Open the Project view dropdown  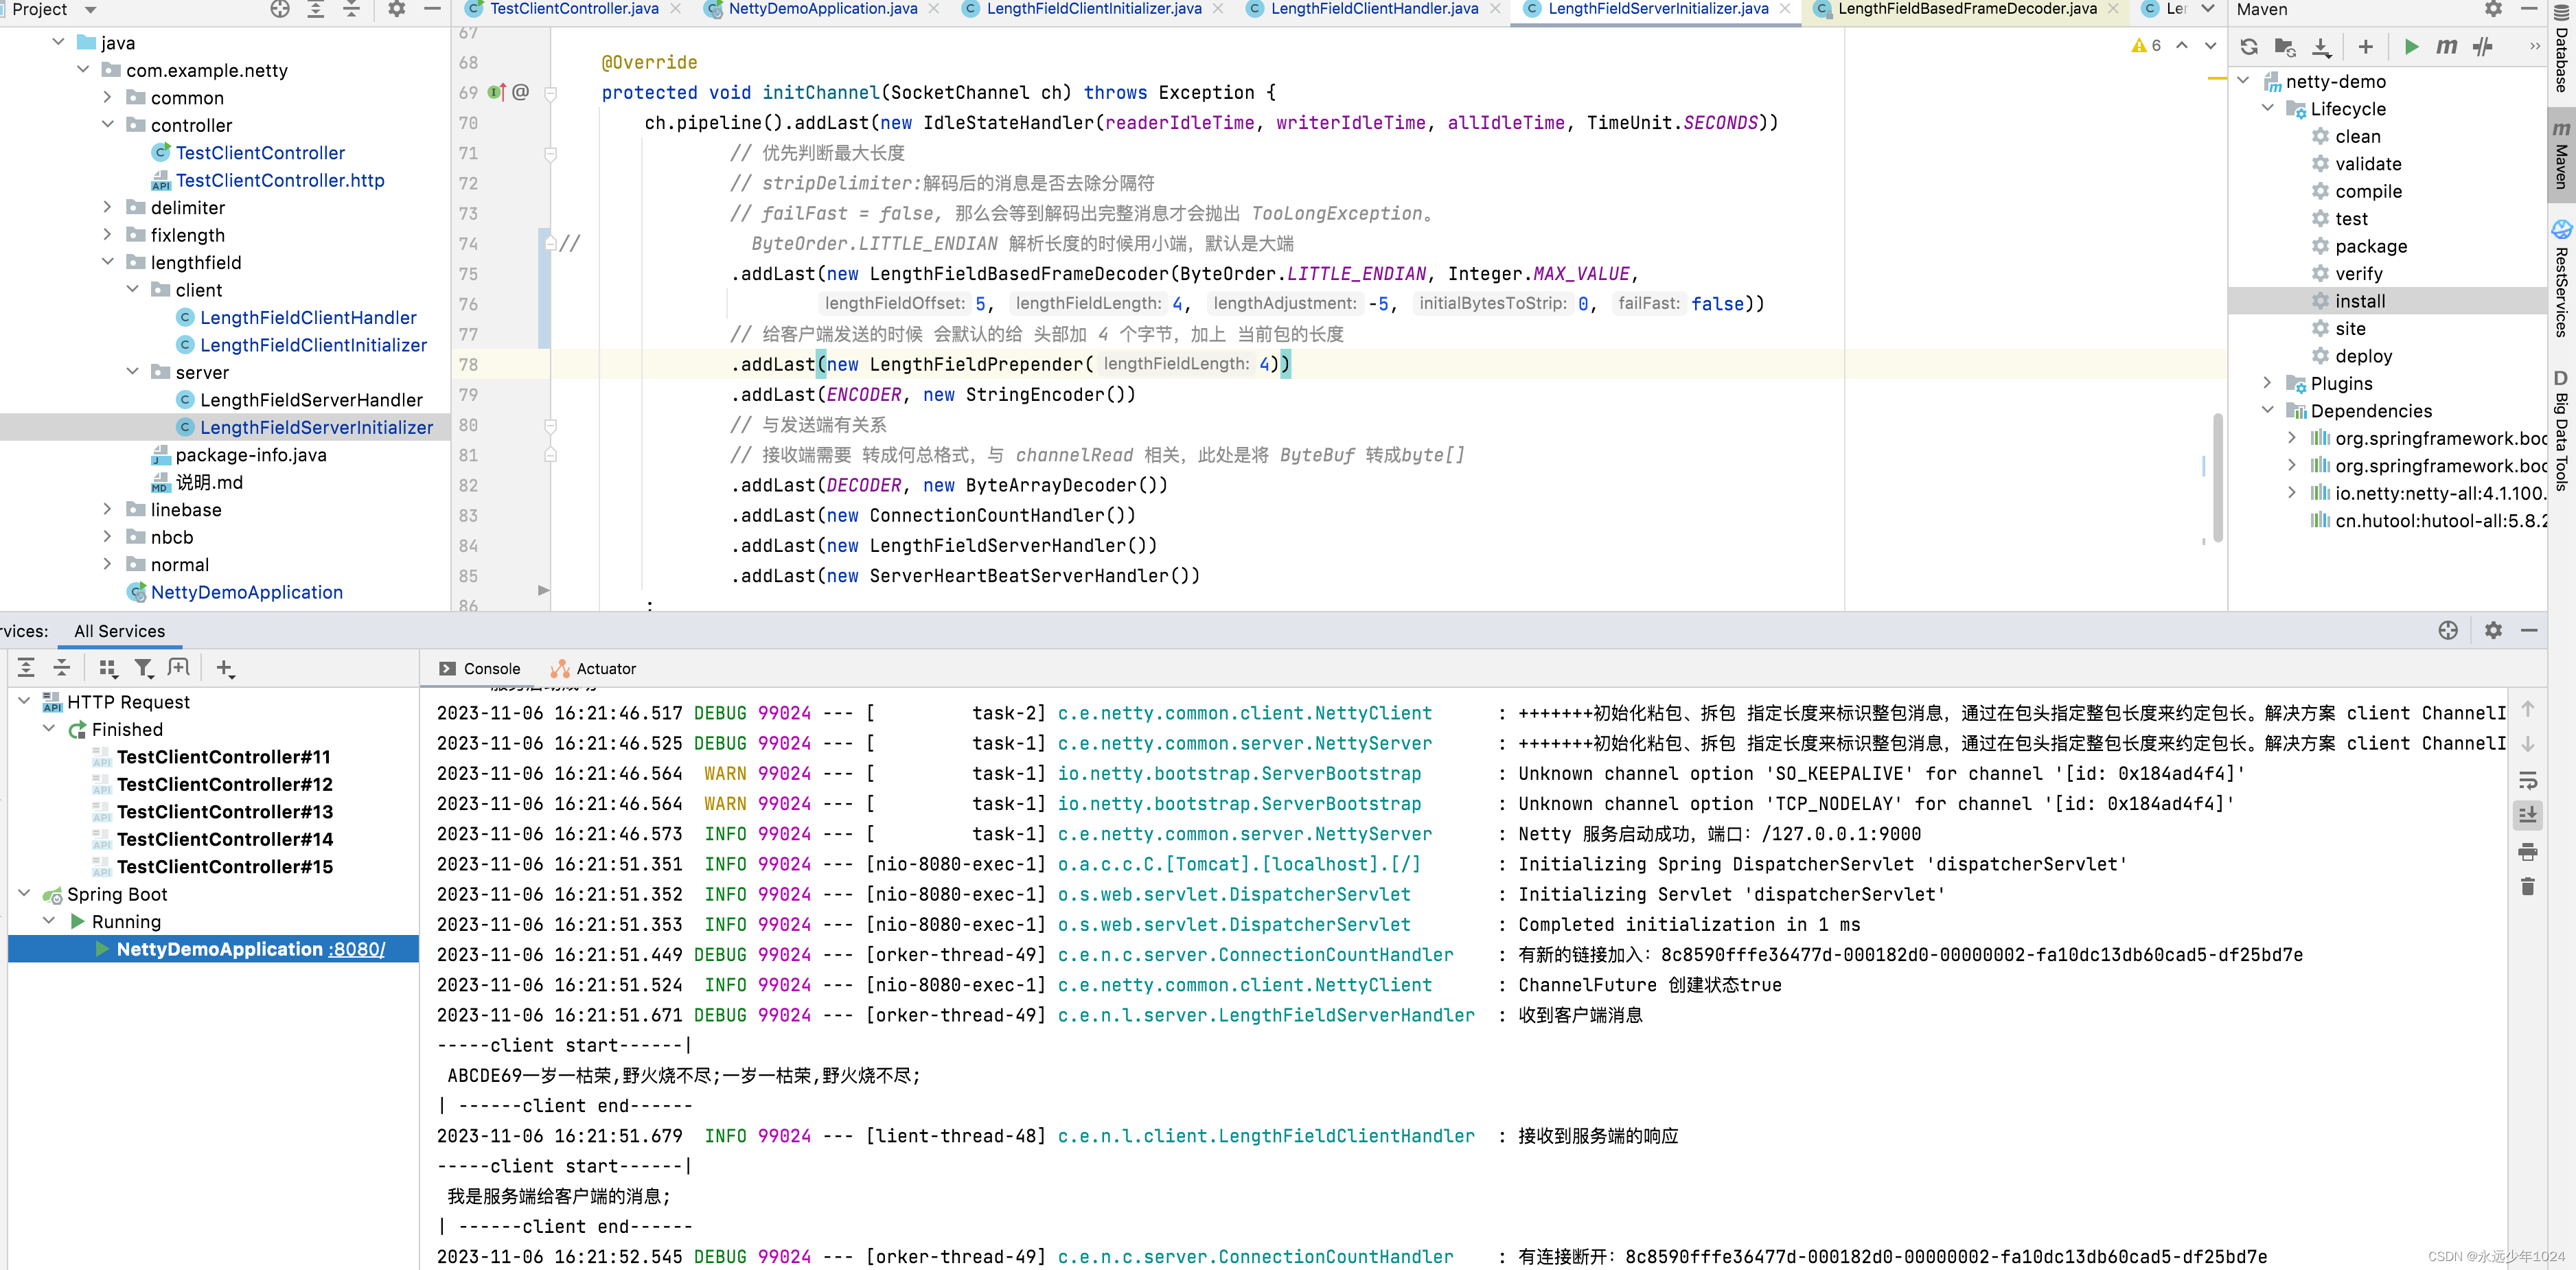(x=90, y=10)
